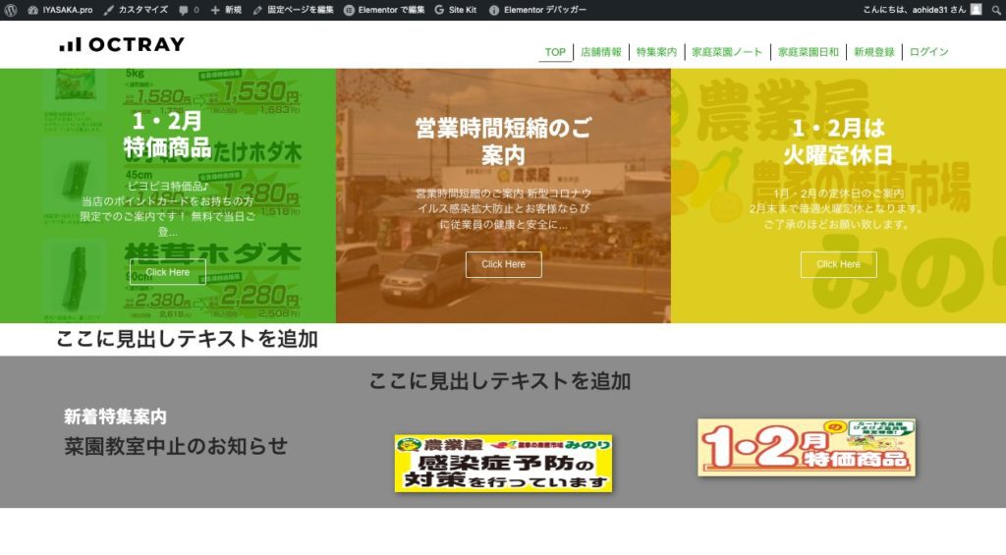Click Here under 1・2月 特価商品
Viewport: 1006px width, 555px height.
(167, 272)
